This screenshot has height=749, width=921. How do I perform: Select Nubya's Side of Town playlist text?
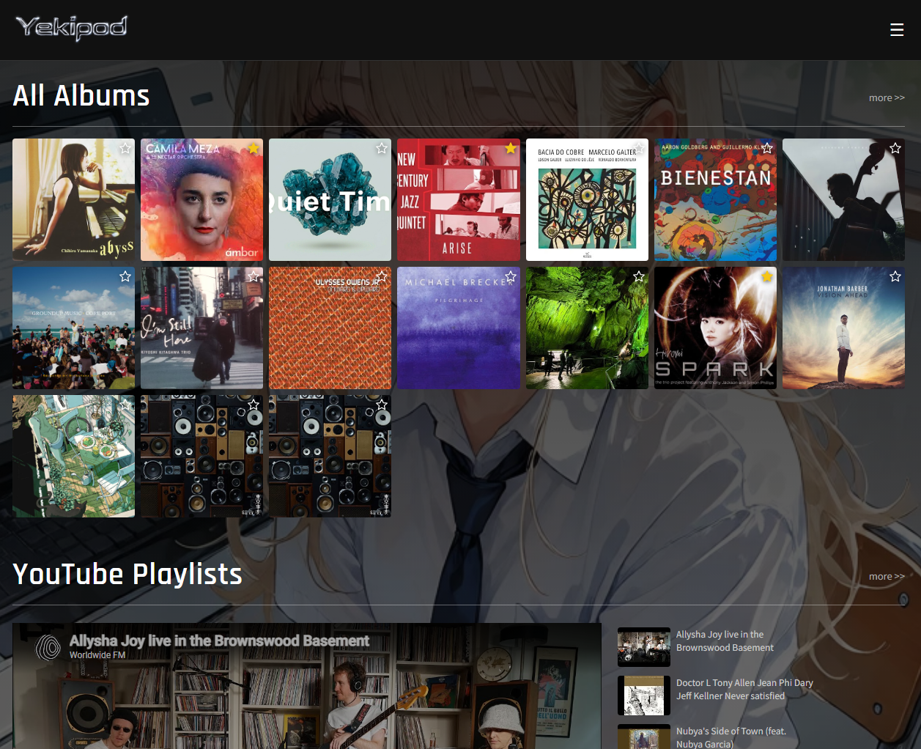click(x=731, y=737)
